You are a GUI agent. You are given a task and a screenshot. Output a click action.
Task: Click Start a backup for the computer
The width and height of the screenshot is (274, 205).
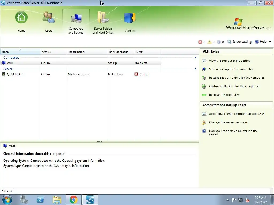tap(231, 69)
